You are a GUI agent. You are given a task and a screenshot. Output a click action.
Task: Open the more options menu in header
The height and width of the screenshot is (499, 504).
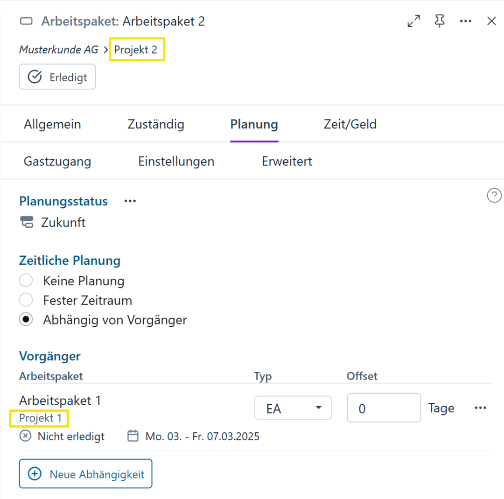(x=465, y=21)
